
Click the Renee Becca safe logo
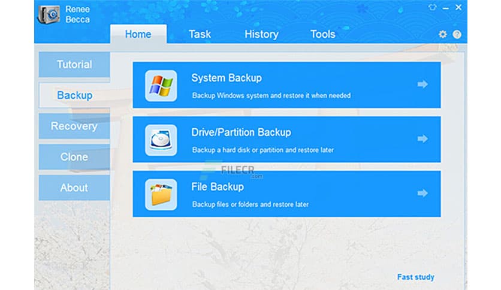point(49,14)
